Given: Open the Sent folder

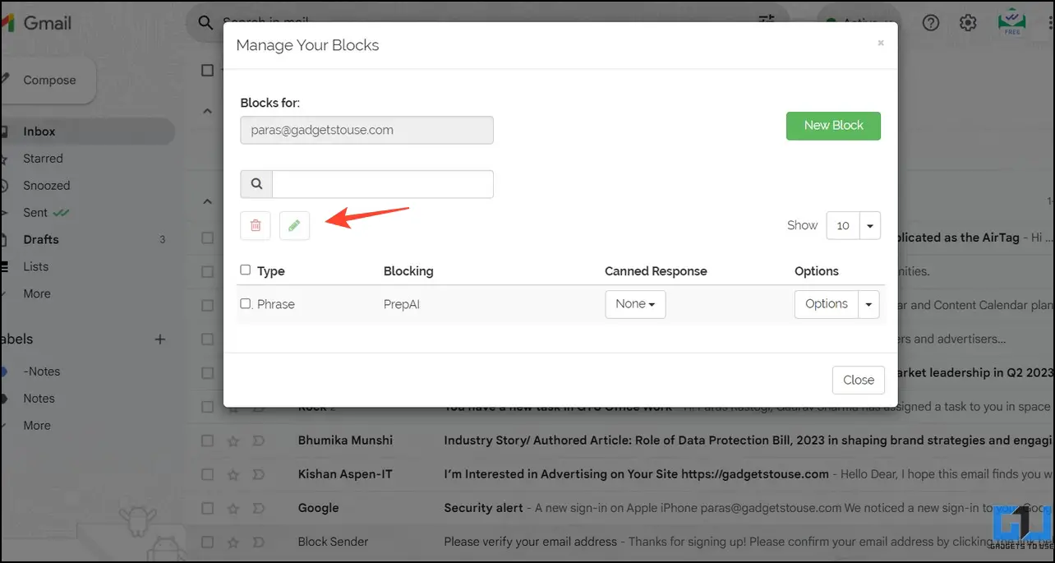Looking at the screenshot, I should click(35, 212).
